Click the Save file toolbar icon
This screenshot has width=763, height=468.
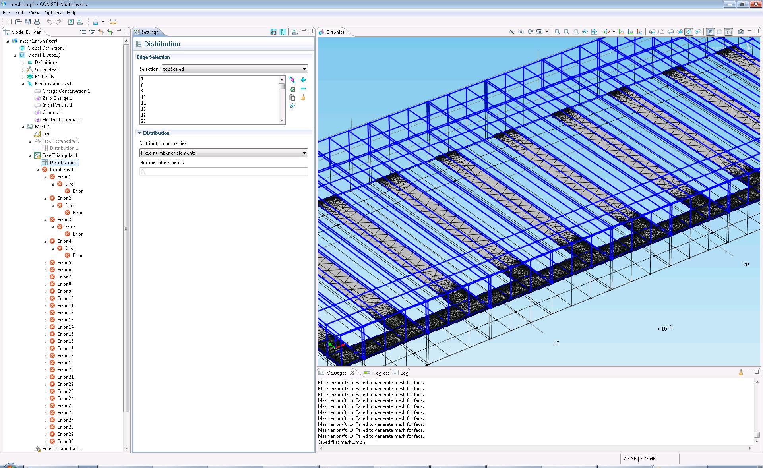coord(28,22)
